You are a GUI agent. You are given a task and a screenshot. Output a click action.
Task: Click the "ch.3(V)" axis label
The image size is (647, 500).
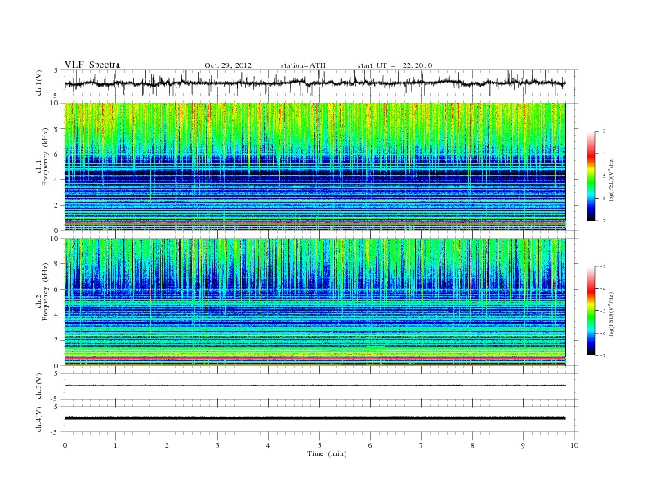click(x=39, y=386)
